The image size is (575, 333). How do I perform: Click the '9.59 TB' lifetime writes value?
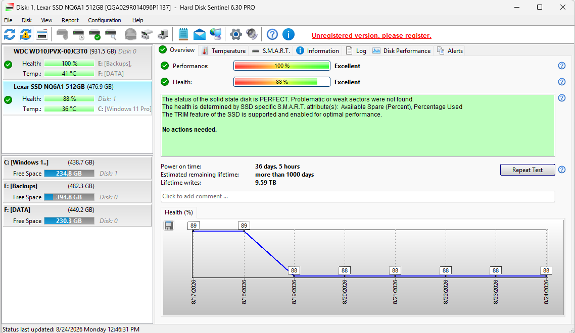[266, 183]
